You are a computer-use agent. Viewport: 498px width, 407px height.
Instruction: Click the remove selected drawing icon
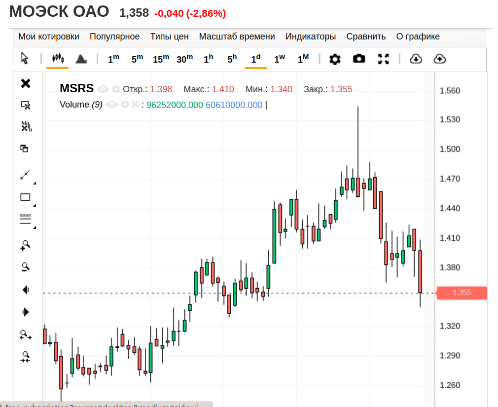tap(26, 105)
